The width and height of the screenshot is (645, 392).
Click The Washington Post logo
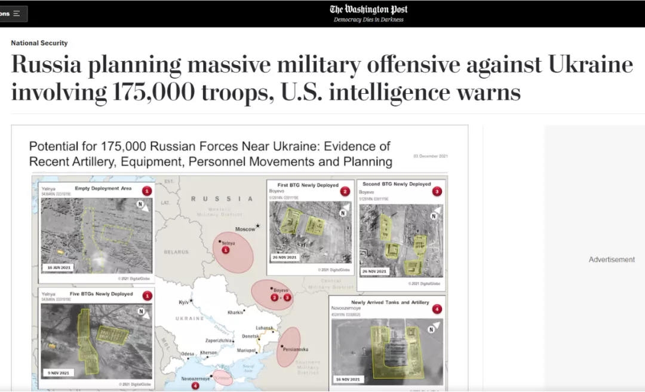coord(368,9)
